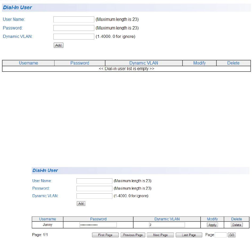Click the Page number input box
Screen dimensions: 252x239
pos(221,235)
